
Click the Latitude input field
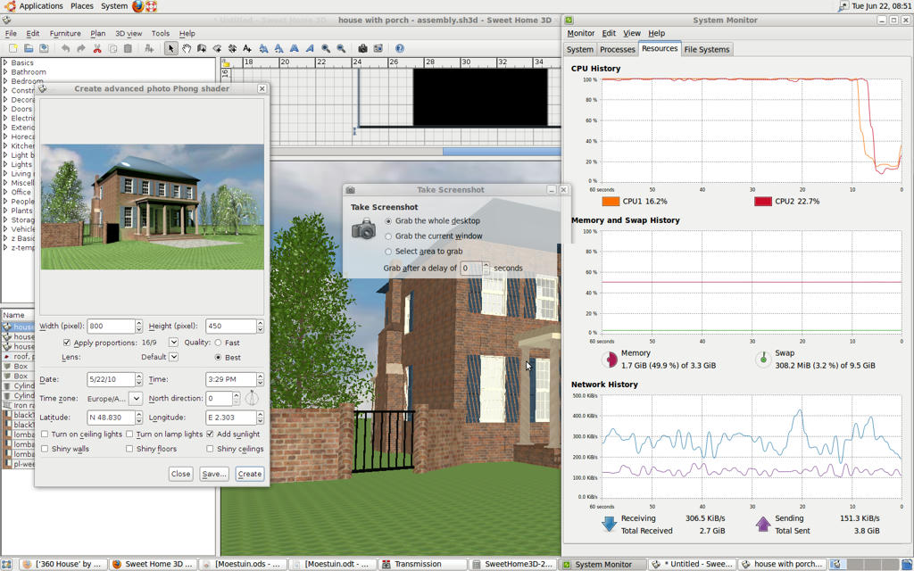tap(111, 418)
